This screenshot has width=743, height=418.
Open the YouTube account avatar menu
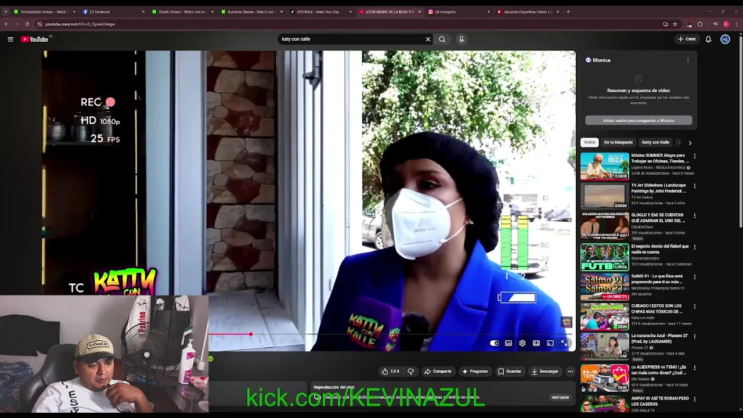click(x=725, y=39)
